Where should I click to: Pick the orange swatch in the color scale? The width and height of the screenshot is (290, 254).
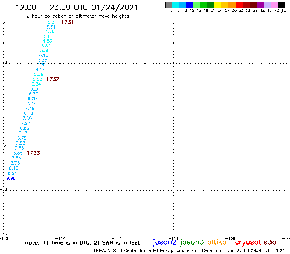point(232,5)
